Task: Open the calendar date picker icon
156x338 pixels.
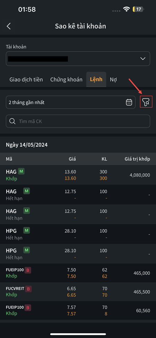Action: tap(129, 102)
